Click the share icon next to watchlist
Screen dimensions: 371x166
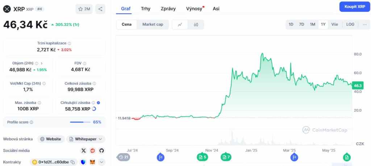click(x=100, y=9)
